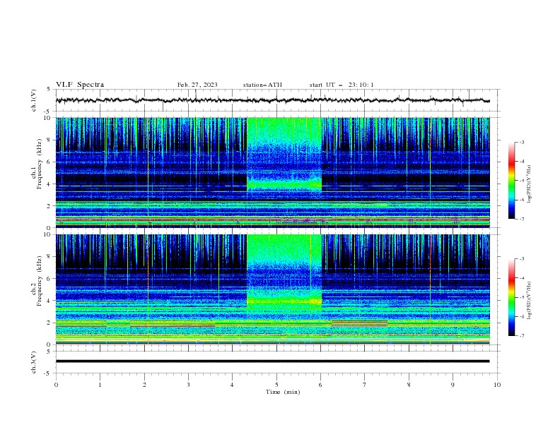
Task: Click the ch.1(V) waveform trace panel
Action: [277, 100]
